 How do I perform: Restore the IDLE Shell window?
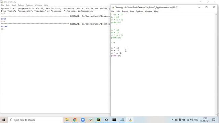coord(208,2)
